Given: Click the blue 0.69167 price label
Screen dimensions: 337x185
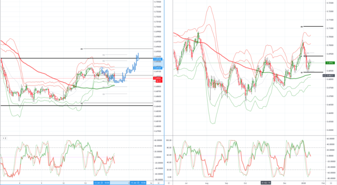Looking at the screenshot, I should tap(158, 68).
